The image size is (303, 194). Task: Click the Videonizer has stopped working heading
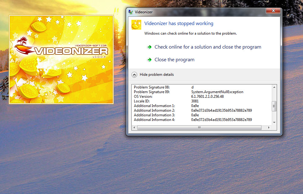coord(179,24)
